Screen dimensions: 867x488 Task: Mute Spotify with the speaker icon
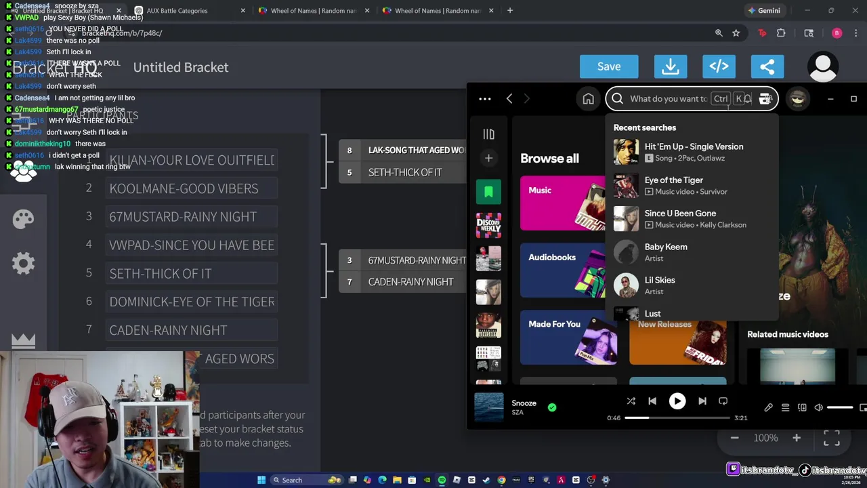click(x=818, y=408)
